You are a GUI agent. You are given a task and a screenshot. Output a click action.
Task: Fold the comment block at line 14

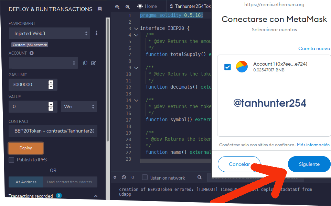[136, 100]
